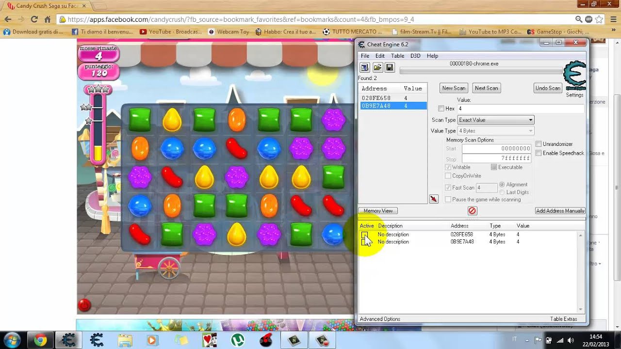
Task: Select the 0B9E7A48 row in the address table
Action: click(x=468, y=242)
